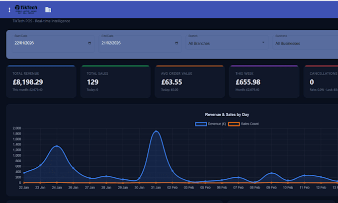
Task: Open Start Date calendar picker icon
Action: 89,43
